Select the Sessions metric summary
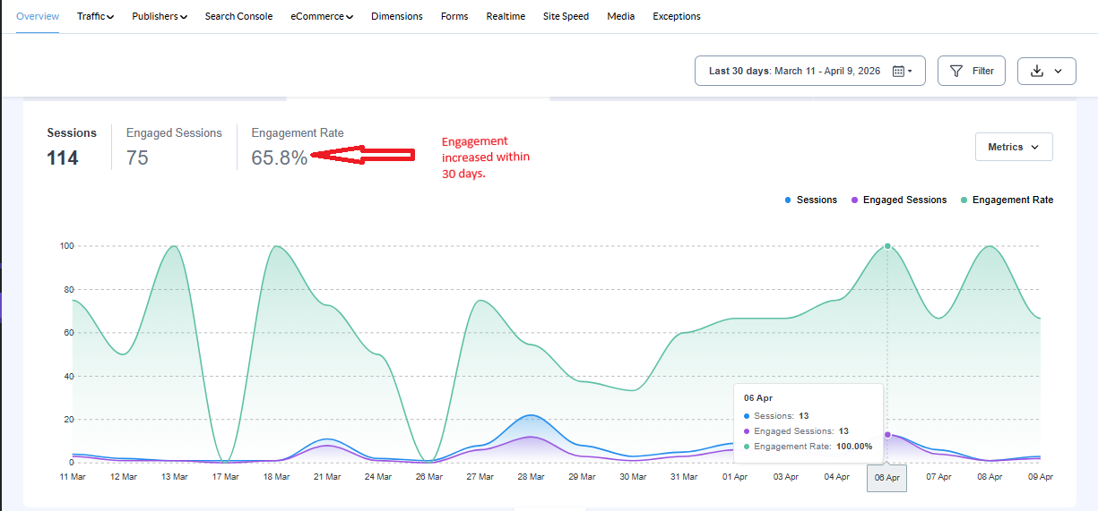This screenshot has width=1098, height=511. (72, 147)
